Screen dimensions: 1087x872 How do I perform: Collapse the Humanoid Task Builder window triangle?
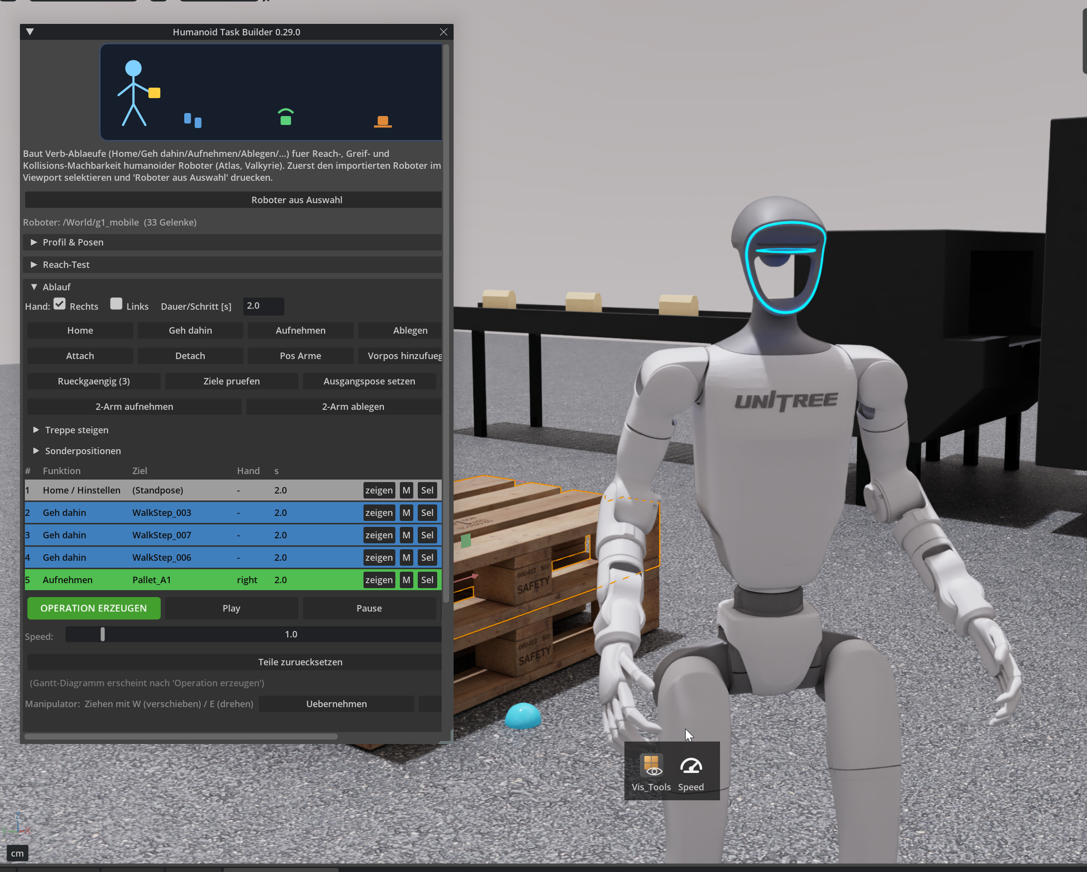click(30, 32)
